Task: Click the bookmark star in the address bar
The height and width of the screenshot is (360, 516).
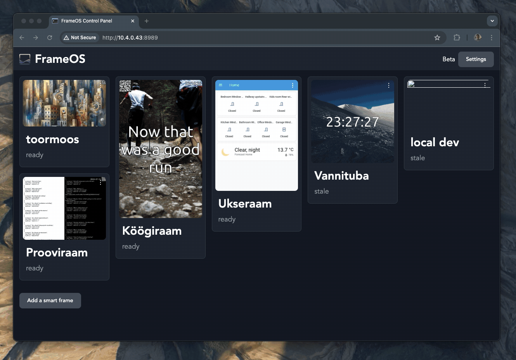Action: click(x=437, y=37)
